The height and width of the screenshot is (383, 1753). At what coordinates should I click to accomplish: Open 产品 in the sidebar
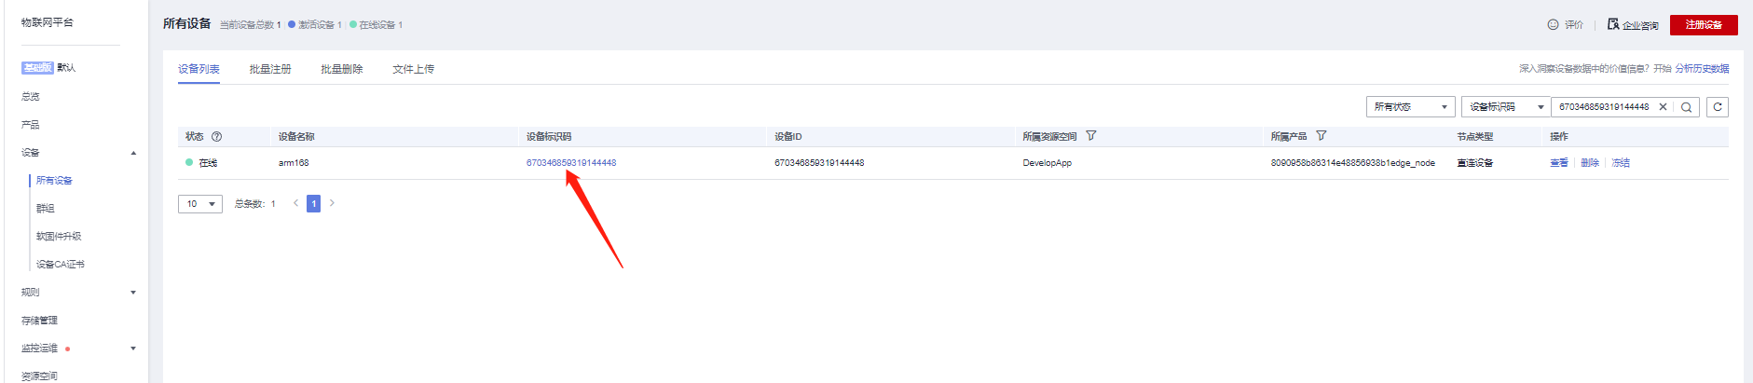click(x=31, y=125)
